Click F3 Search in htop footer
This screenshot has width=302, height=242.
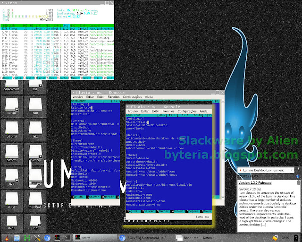[29, 78]
